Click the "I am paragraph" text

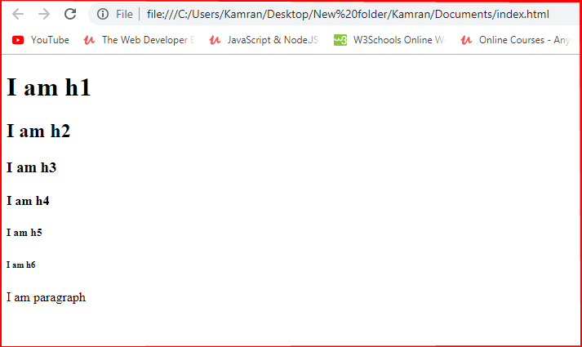pos(46,298)
